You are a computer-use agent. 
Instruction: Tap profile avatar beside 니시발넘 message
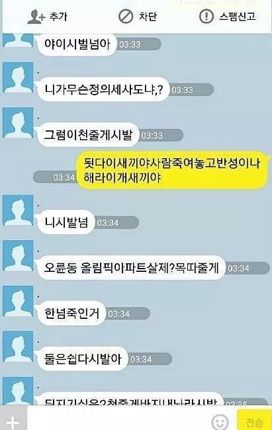coord(18,210)
